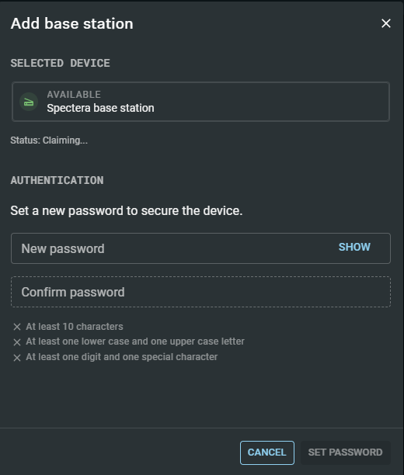
Task: Click the digit and special character requirement
Action: 122,357
